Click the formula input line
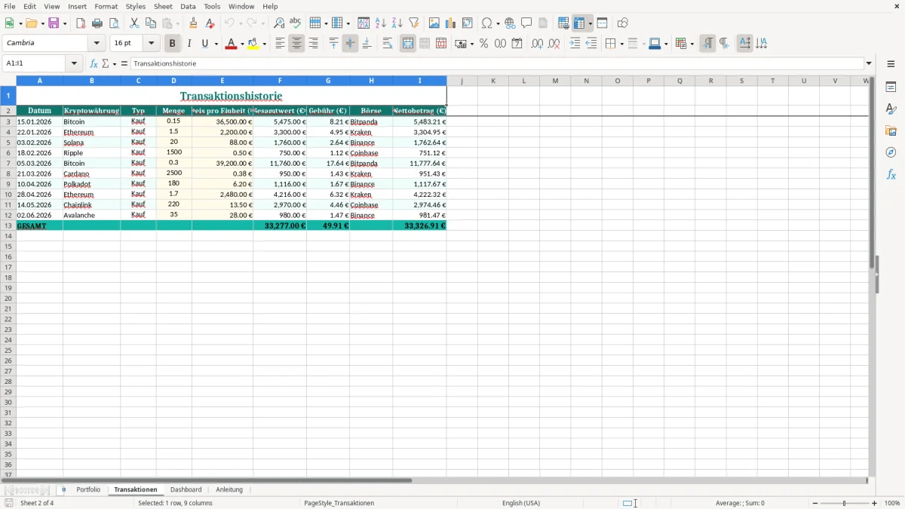The width and height of the screenshot is (905, 509). [496, 63]
